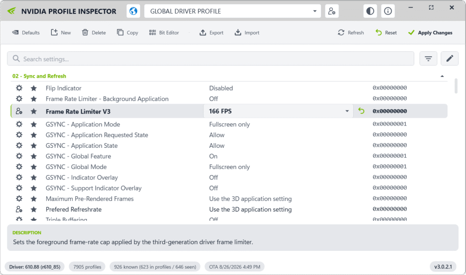This screenshot has width=466, height=275.
Task: Select the GSYNC - Global Feature On value
Action: point(213,156)
